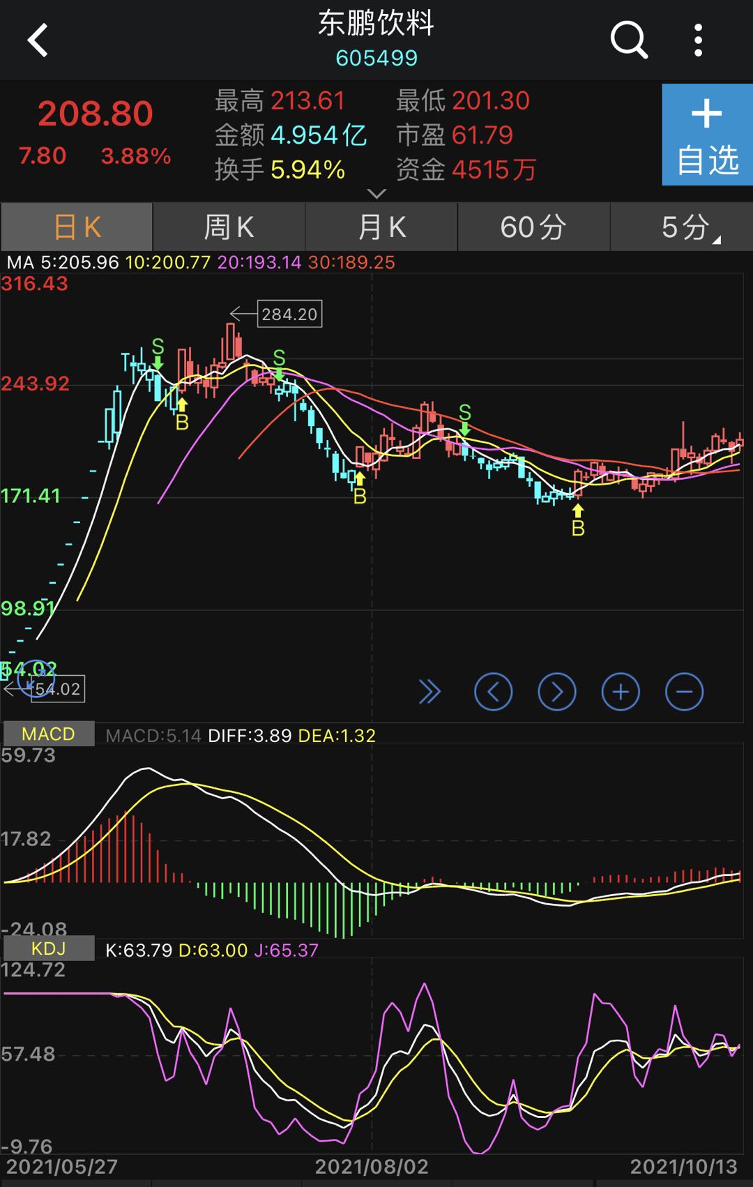Select the 日K daily chart tab
The height and width of the screenshot is (1187, 753).
tap(77, 227)
